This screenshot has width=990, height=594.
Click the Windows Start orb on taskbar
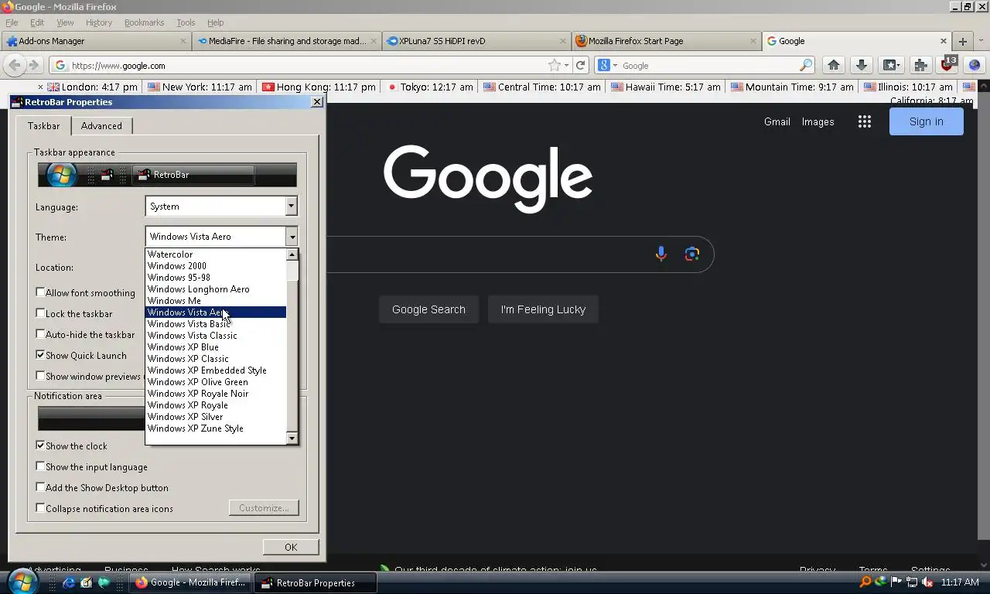[22, 582]
